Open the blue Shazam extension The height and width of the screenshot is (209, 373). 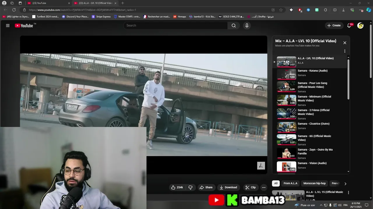(x=308, y=10)
